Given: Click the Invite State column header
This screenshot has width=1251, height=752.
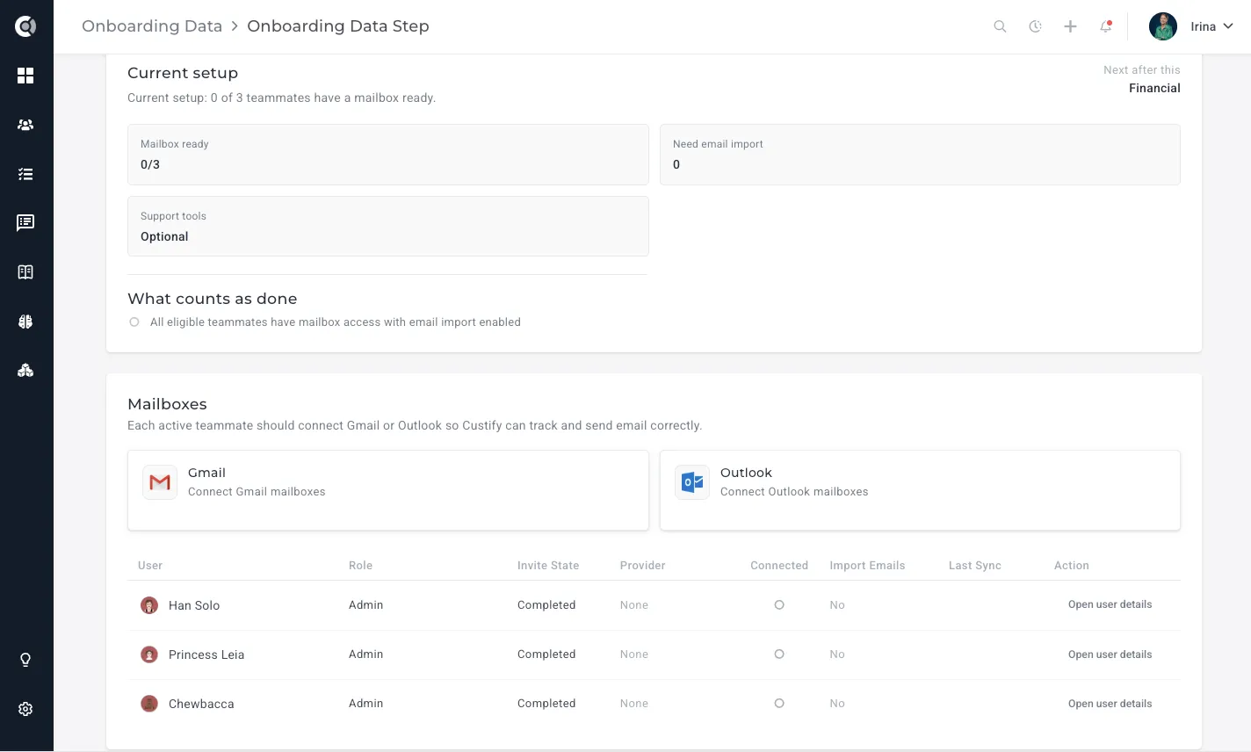Looking at the screenshot, I should 548,566.
